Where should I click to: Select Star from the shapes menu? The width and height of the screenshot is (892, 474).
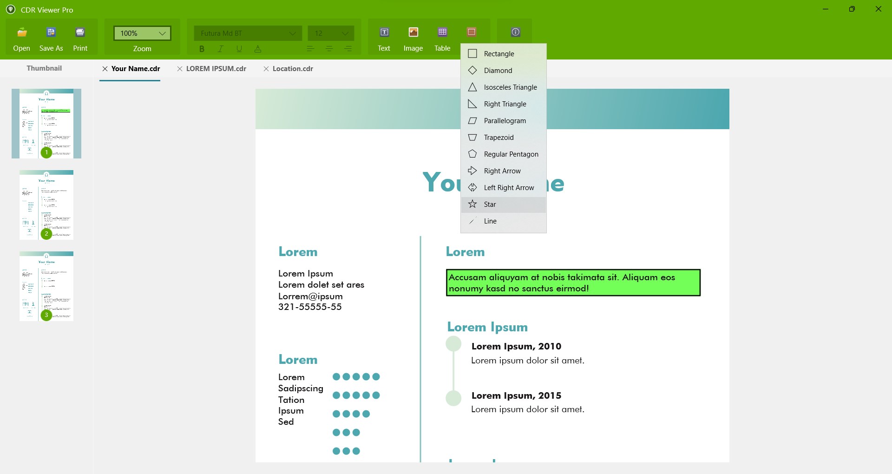491,204
